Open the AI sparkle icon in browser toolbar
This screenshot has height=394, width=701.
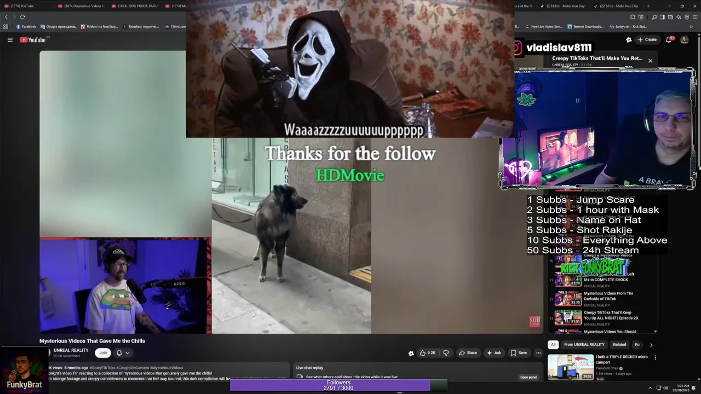679,17
